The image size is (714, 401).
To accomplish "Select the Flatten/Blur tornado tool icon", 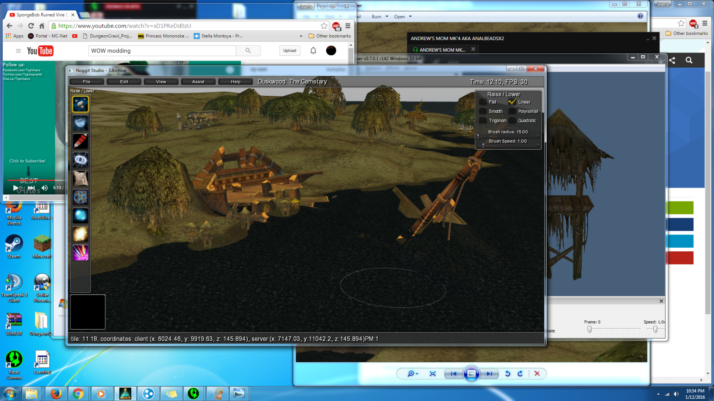I will [80, 123].
